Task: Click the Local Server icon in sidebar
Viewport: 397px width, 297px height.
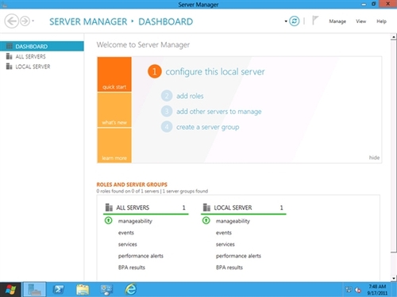Action: pyautogui.click(x=10, y=67)
